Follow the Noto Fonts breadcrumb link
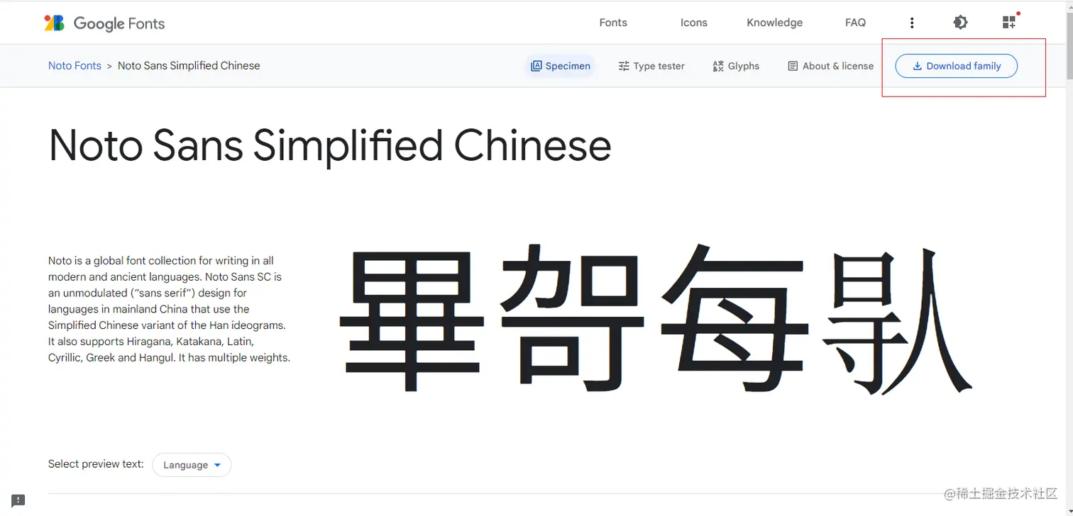This screenshot has height=516, width=1073. point(75,65)
